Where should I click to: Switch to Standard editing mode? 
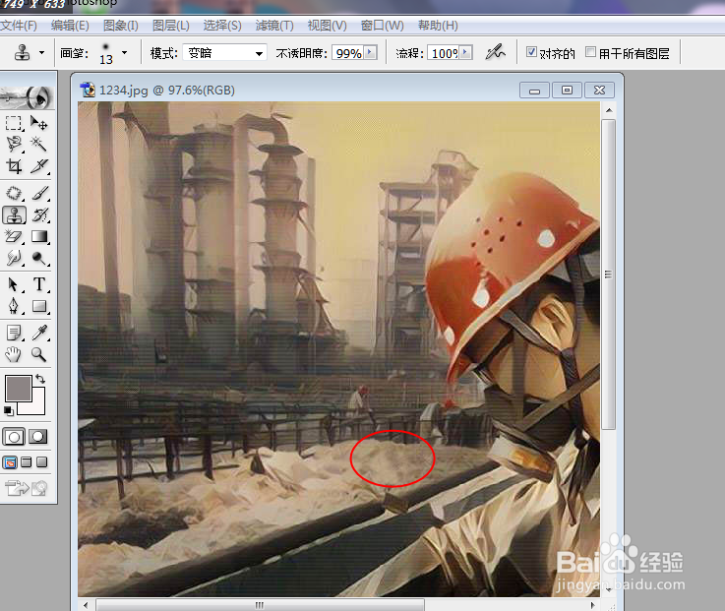(x=14, y=437)
